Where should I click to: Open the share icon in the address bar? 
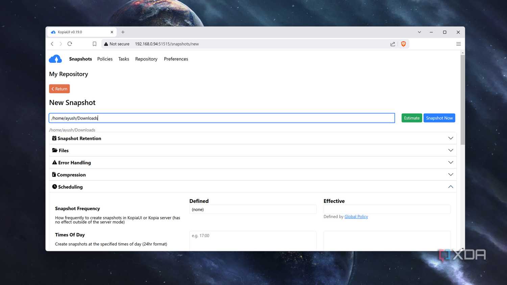(x=393, y=44)
